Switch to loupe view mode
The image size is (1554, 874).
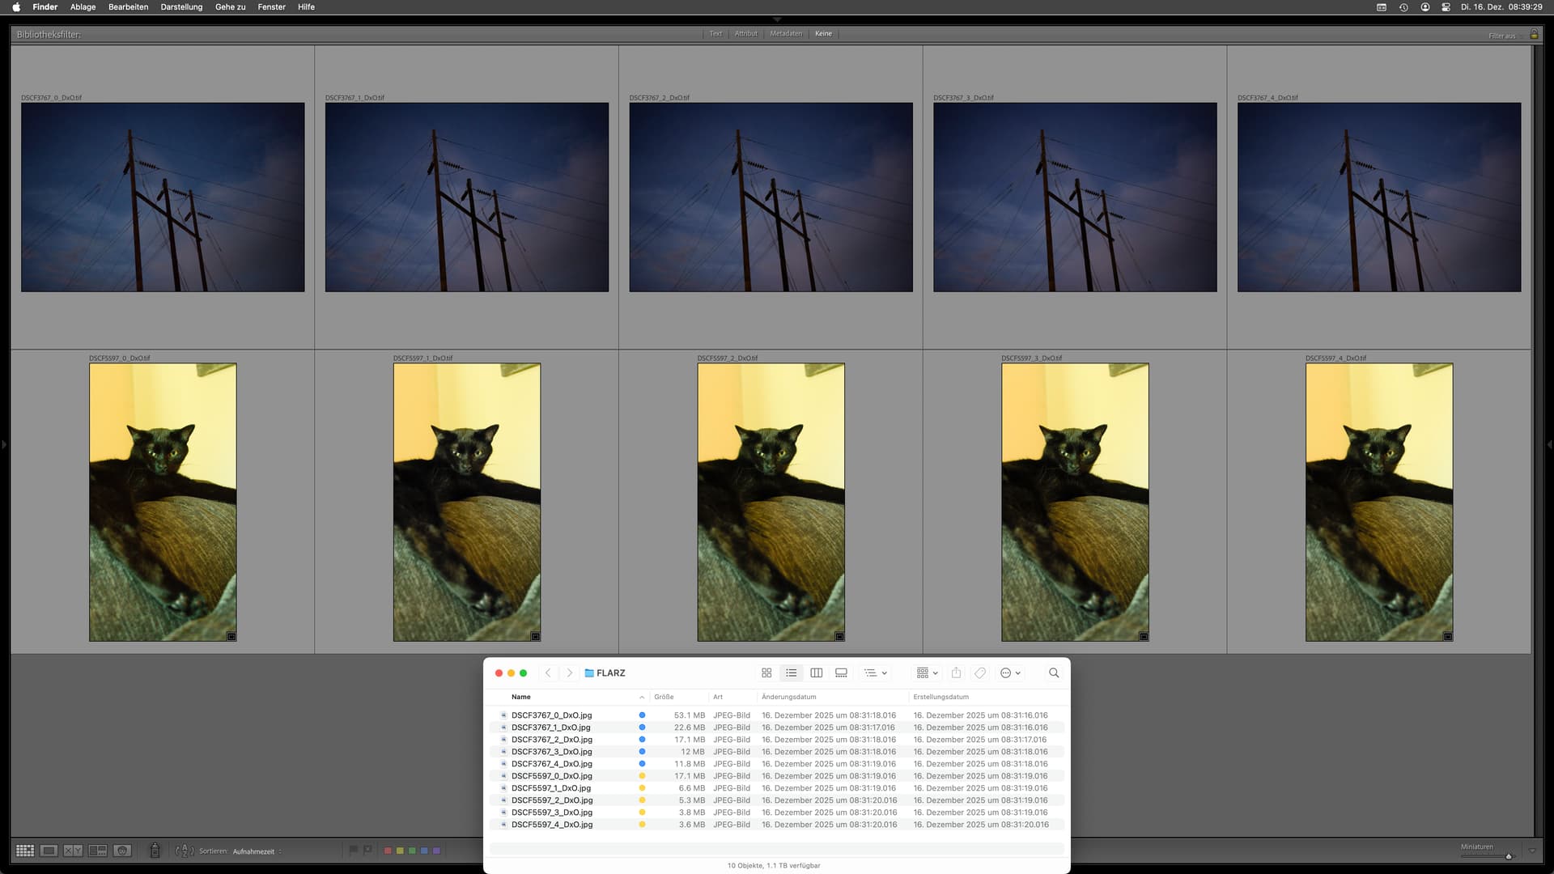tap(49, 851)
